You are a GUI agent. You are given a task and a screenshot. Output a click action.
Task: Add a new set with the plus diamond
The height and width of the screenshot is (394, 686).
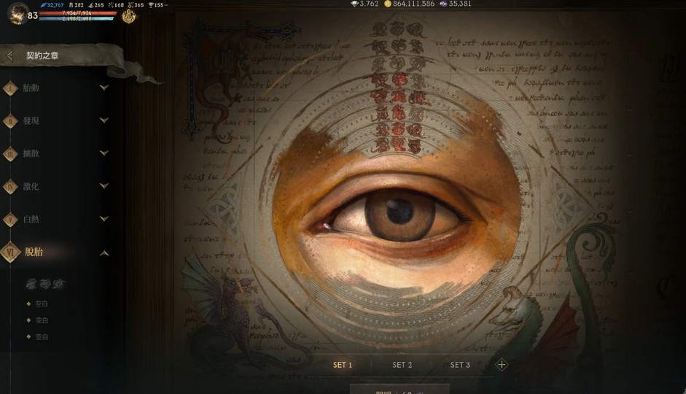[x=502, y=365]
